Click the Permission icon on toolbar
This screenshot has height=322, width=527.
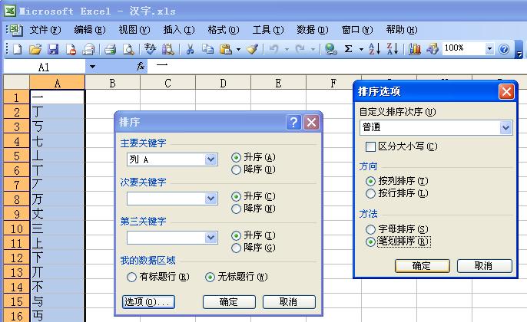click(71, 49)
